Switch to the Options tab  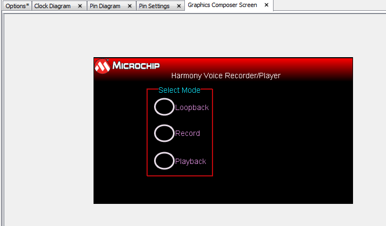tap(17, 6)
